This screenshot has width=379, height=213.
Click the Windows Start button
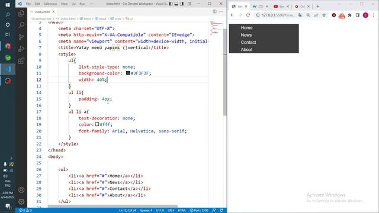[8, 5]
